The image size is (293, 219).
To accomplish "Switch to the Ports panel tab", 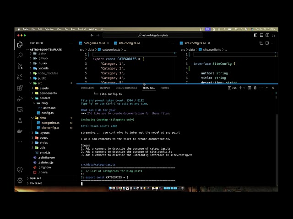I will pos(165,88).
